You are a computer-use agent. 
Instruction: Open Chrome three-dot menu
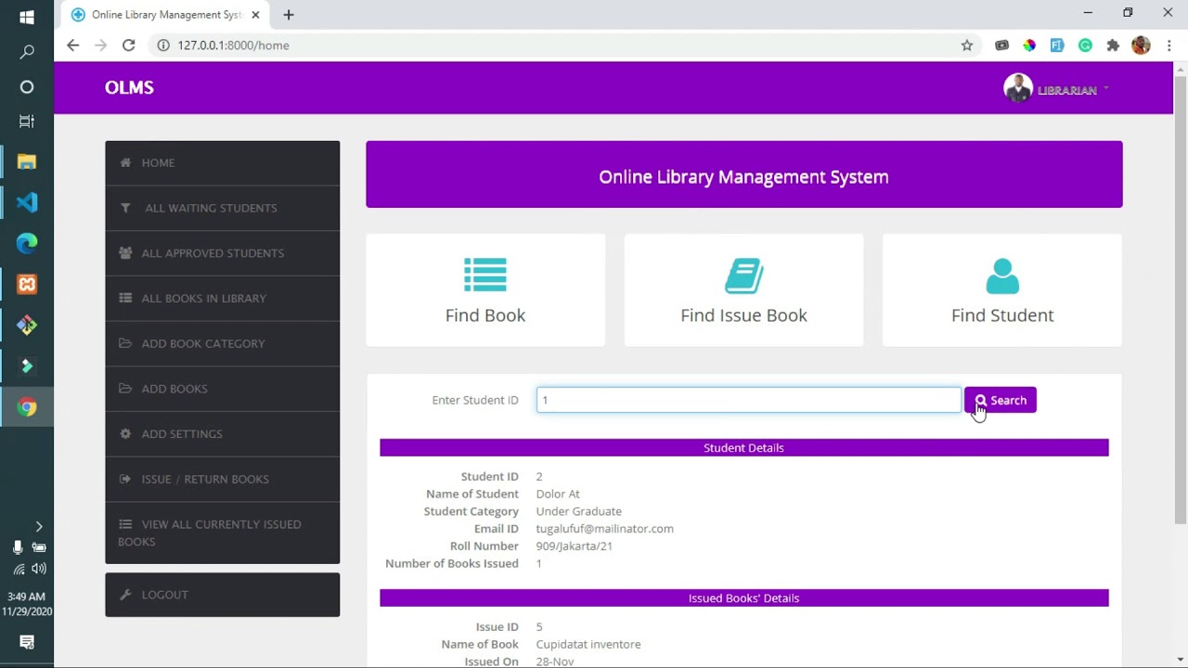(x=1169, y=45)
